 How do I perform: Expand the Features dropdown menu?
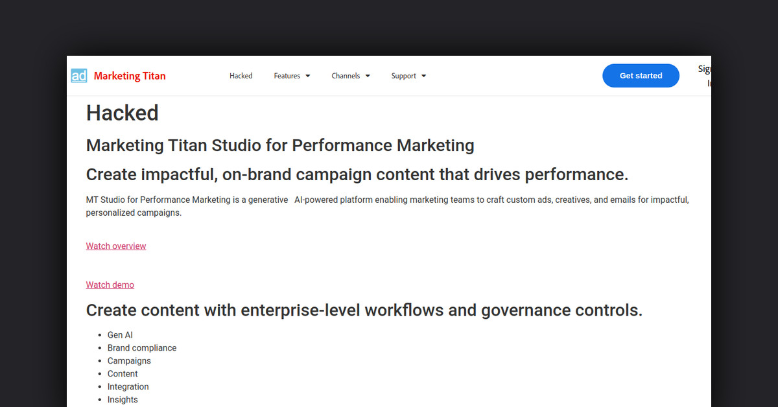(292, 76)
